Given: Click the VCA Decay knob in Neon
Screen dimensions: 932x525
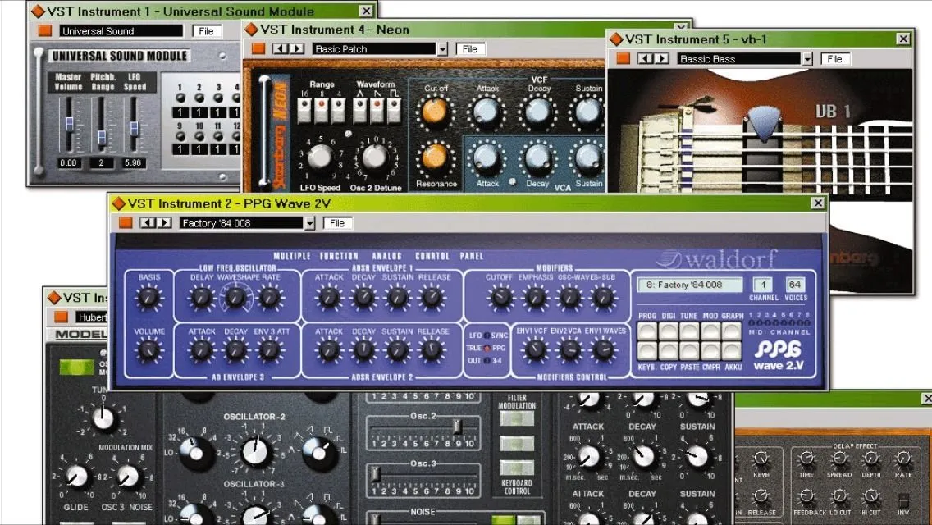Looking at the screenshot, I should point(537,159).
